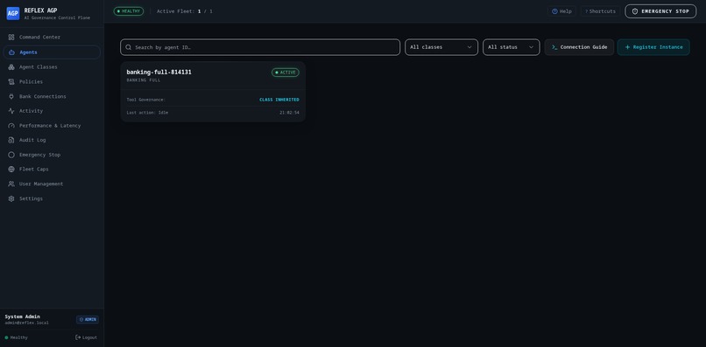This screenshot has width=706, height=347.
Task: Open the banking-full-814131 agent card
Action: coord(213,92)
